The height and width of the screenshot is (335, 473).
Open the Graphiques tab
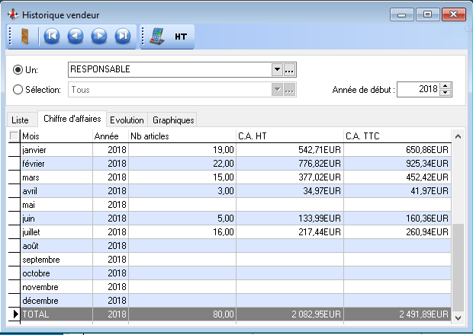pyautogui.click(x=173, y=120)
